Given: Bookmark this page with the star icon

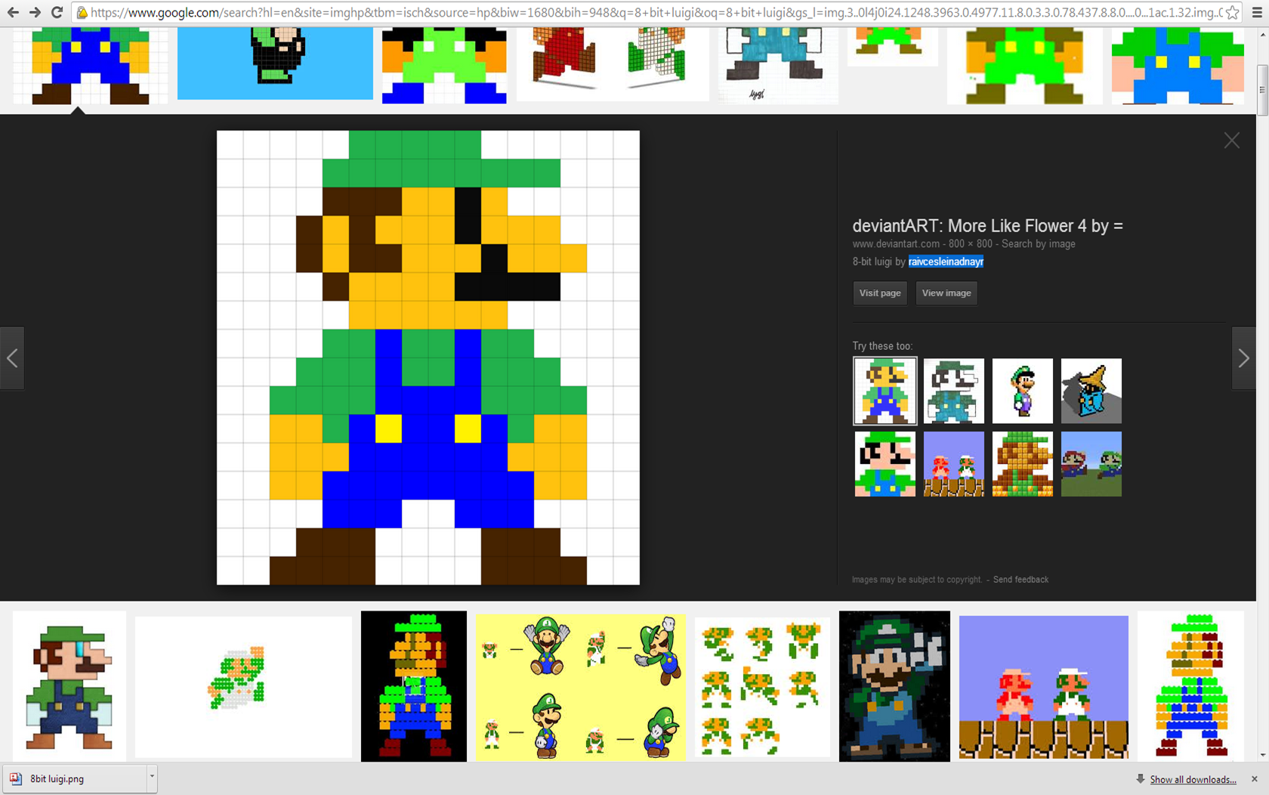Looking at the screenshot, I should (x=1231, y=12).
